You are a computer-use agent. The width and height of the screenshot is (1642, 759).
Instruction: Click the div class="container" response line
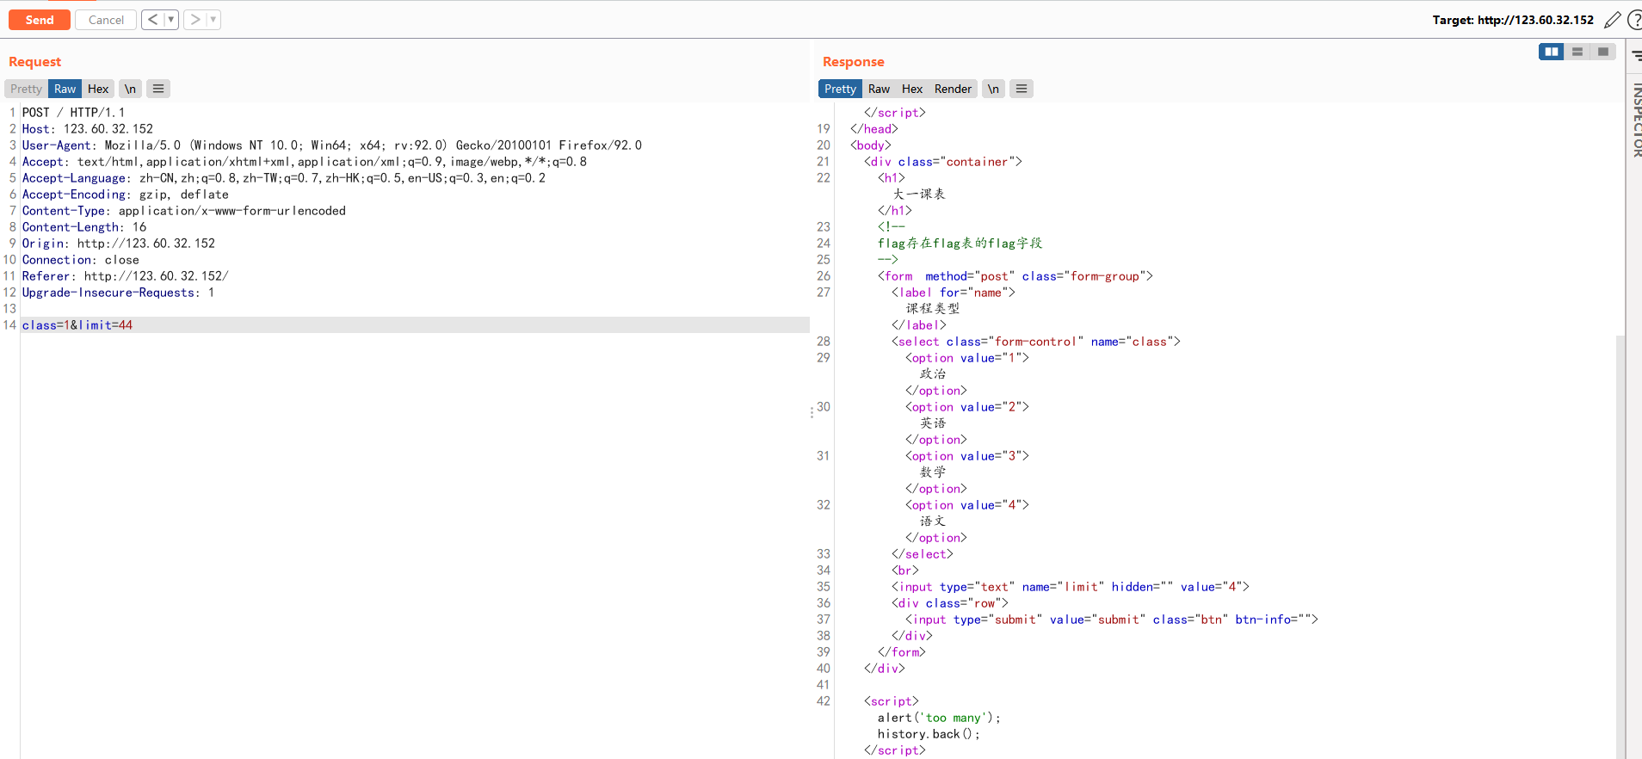943,162
